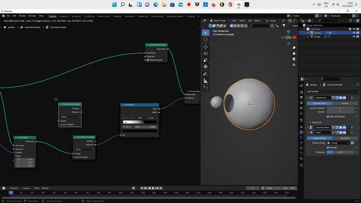The height and width of the screenshot is (203, 361).
Task: Click the green Y-axis gizmo circle
Action: coord(287,37)
